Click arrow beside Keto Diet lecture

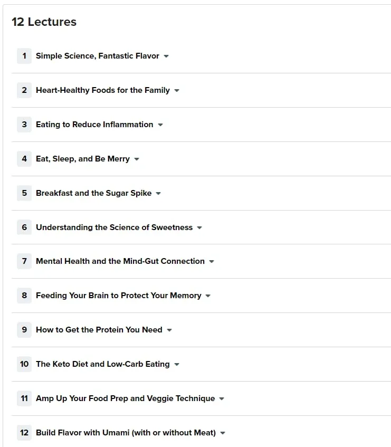tap(177, 364)
